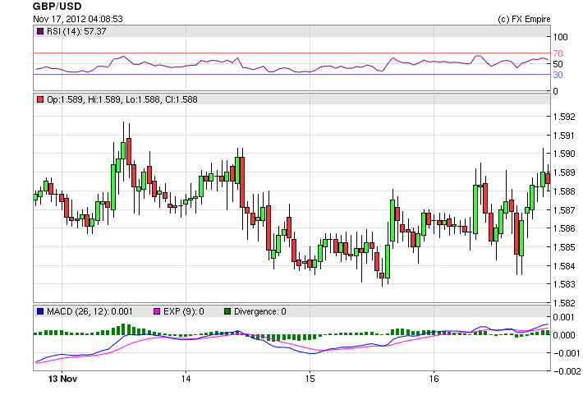The width and height of the screenshot is (583, 400).
Task: Click the RSI 50 axis value
Action: coord(558,64)
